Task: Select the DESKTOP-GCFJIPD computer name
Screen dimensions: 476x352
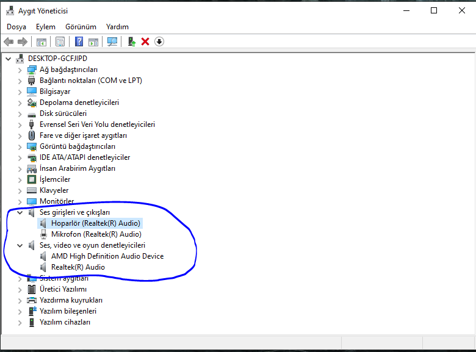Action: pyautogui.click(x=58, y=59)
